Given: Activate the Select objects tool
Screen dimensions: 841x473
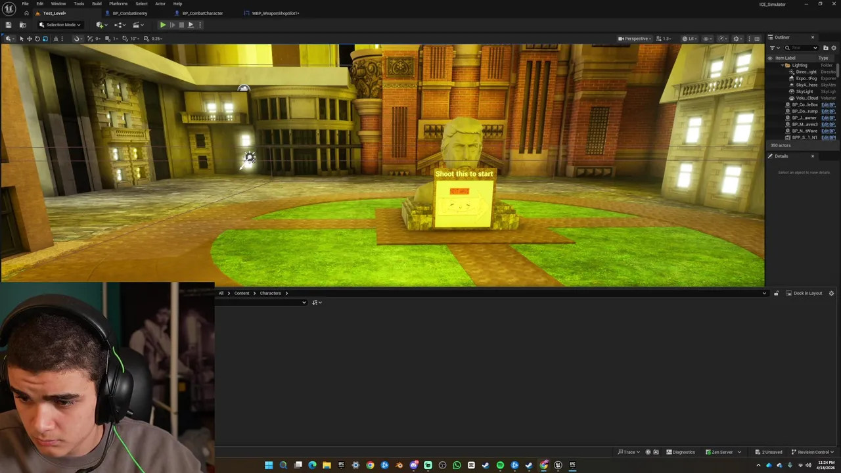Looking at the screenshot, I should 21,39.
